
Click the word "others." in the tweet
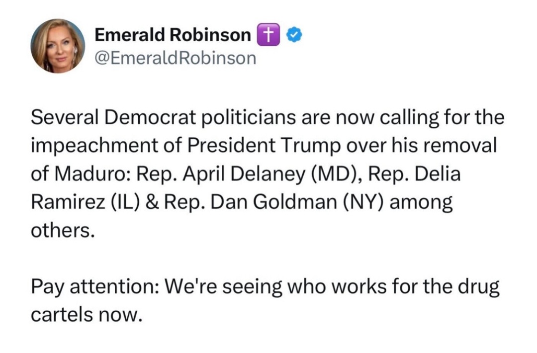pos(63,231)
